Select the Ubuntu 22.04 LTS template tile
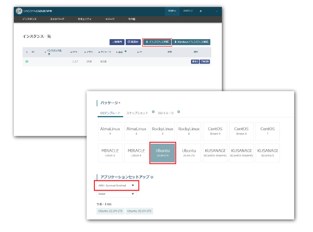 click(162, 153)
